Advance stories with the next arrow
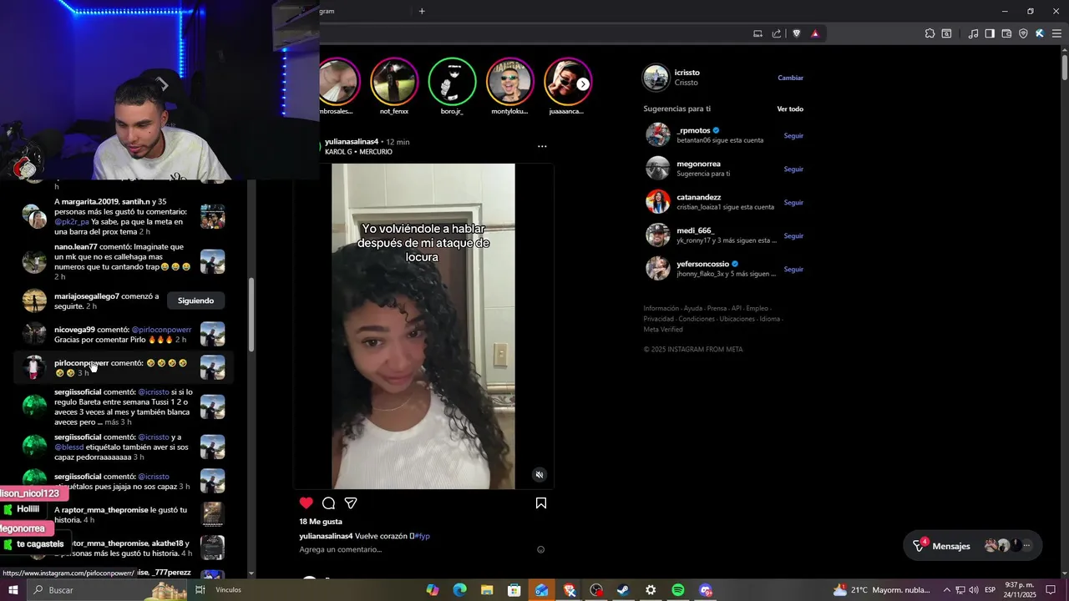This screenshot has width=1069, height=601. [x=583, y=83]
